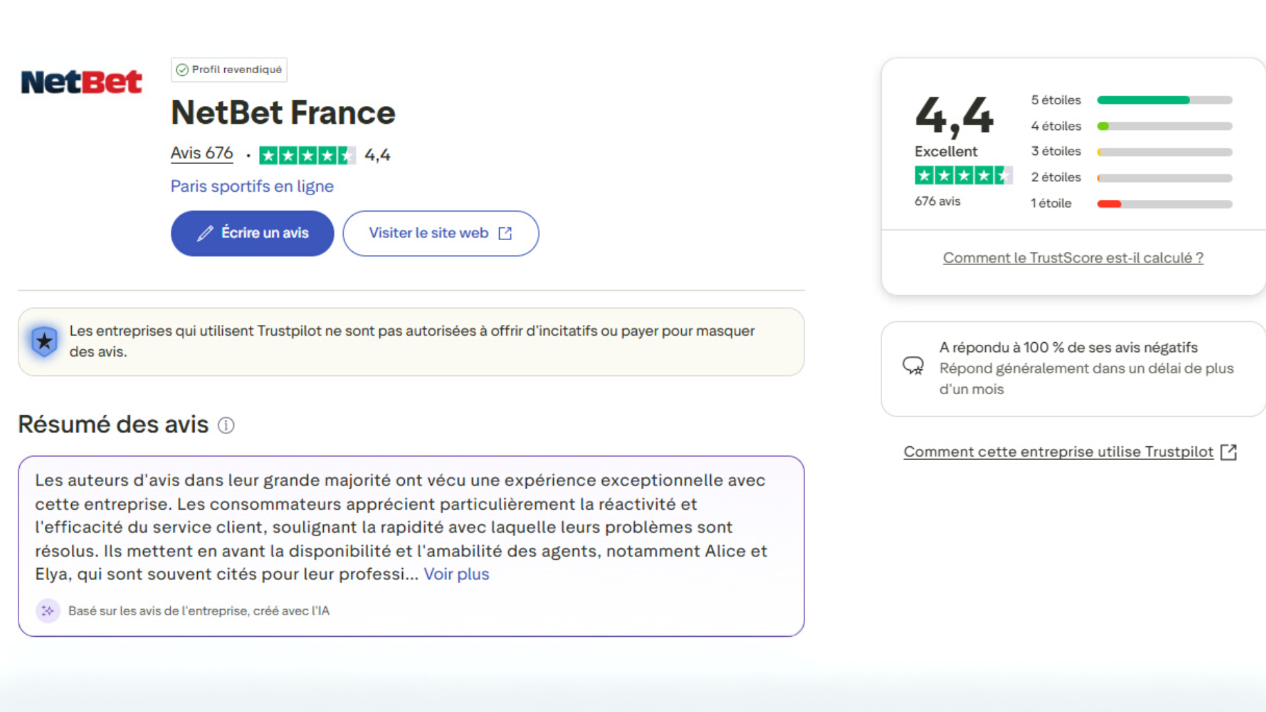
Task: Select the pencil icon in Écrire un avis
Action: click(205, 233)
